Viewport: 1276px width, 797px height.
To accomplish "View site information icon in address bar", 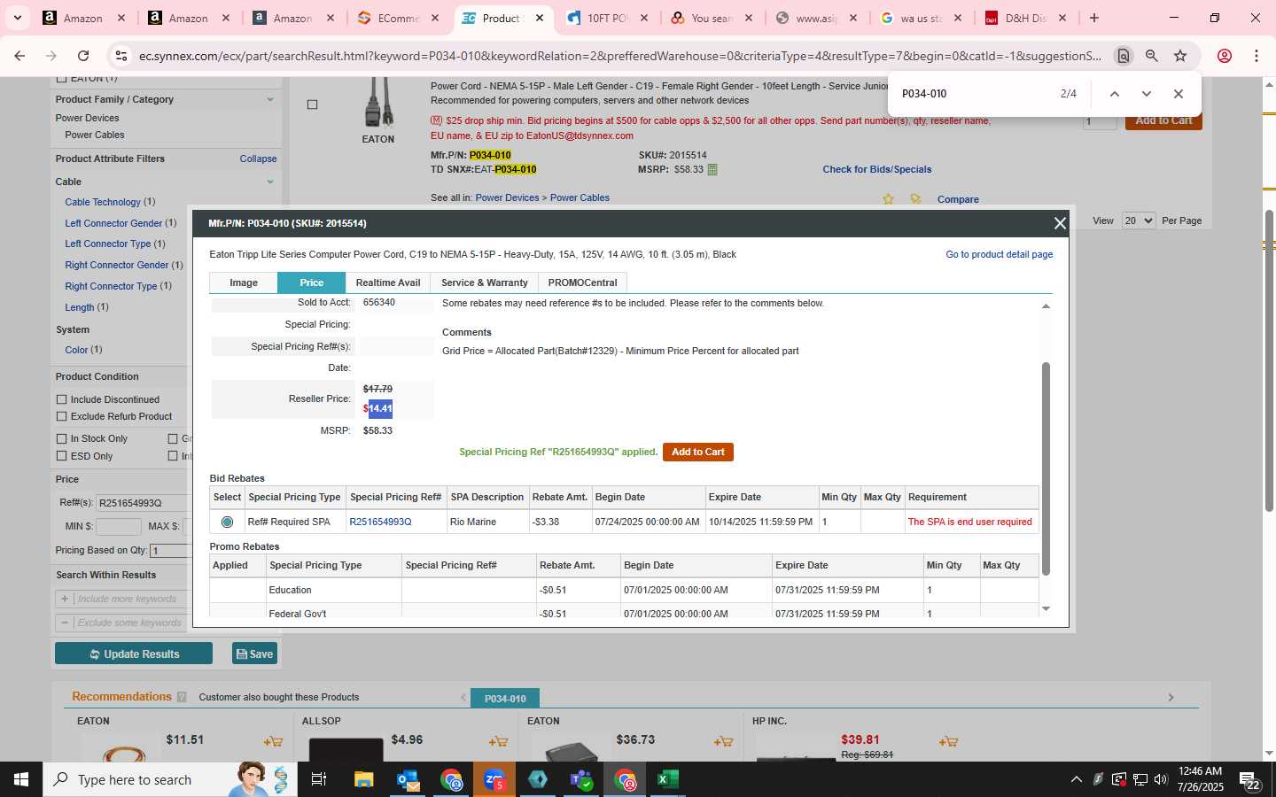I will (x=121, y=56).
